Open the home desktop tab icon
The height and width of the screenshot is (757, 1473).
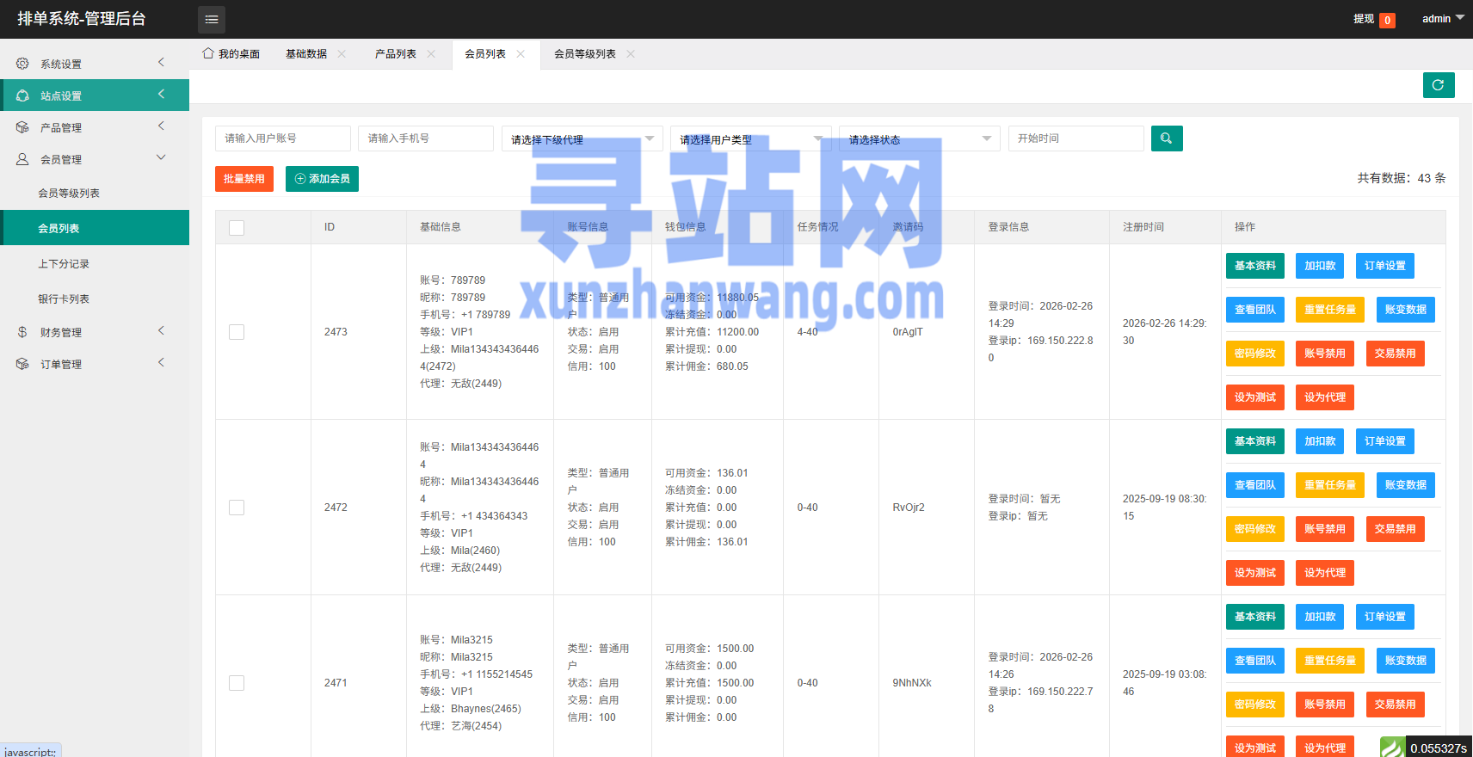(x=208, y=53)
